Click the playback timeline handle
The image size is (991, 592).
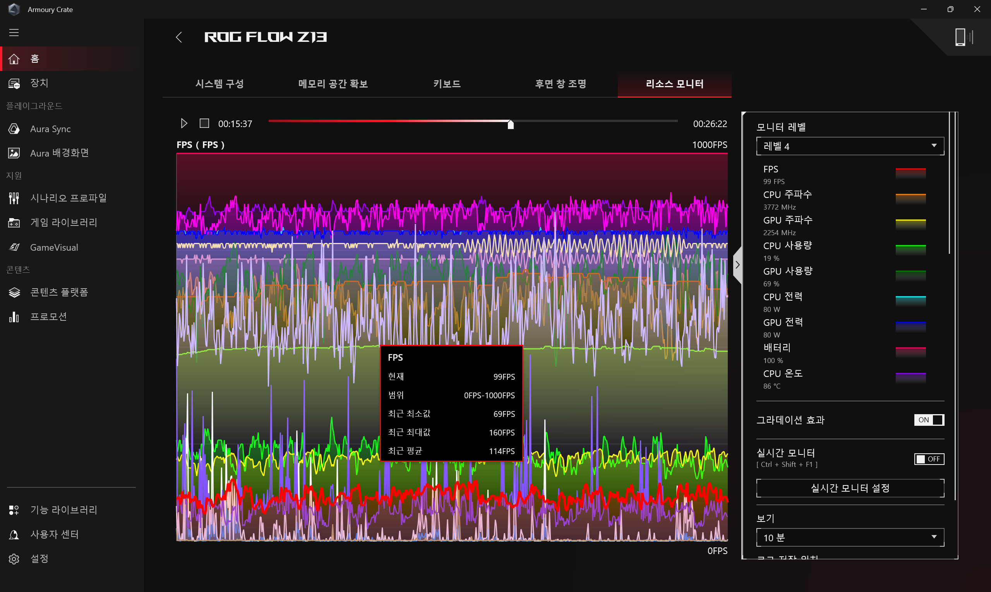click(x=511, y=125)
